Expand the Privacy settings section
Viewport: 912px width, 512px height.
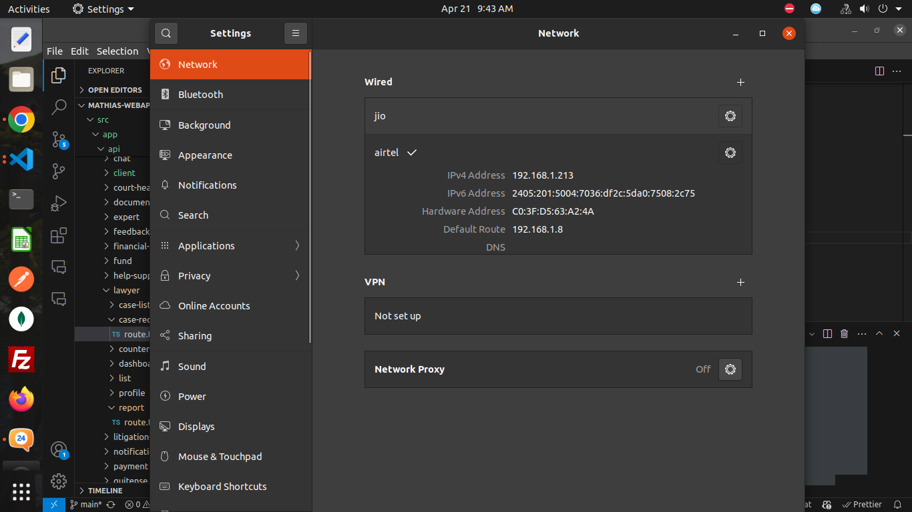[230, 276]
